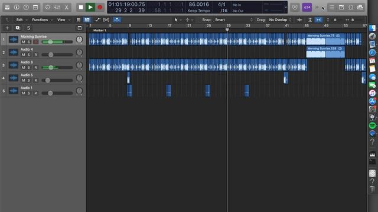Click the track area back arrow icon

[6, 19]
